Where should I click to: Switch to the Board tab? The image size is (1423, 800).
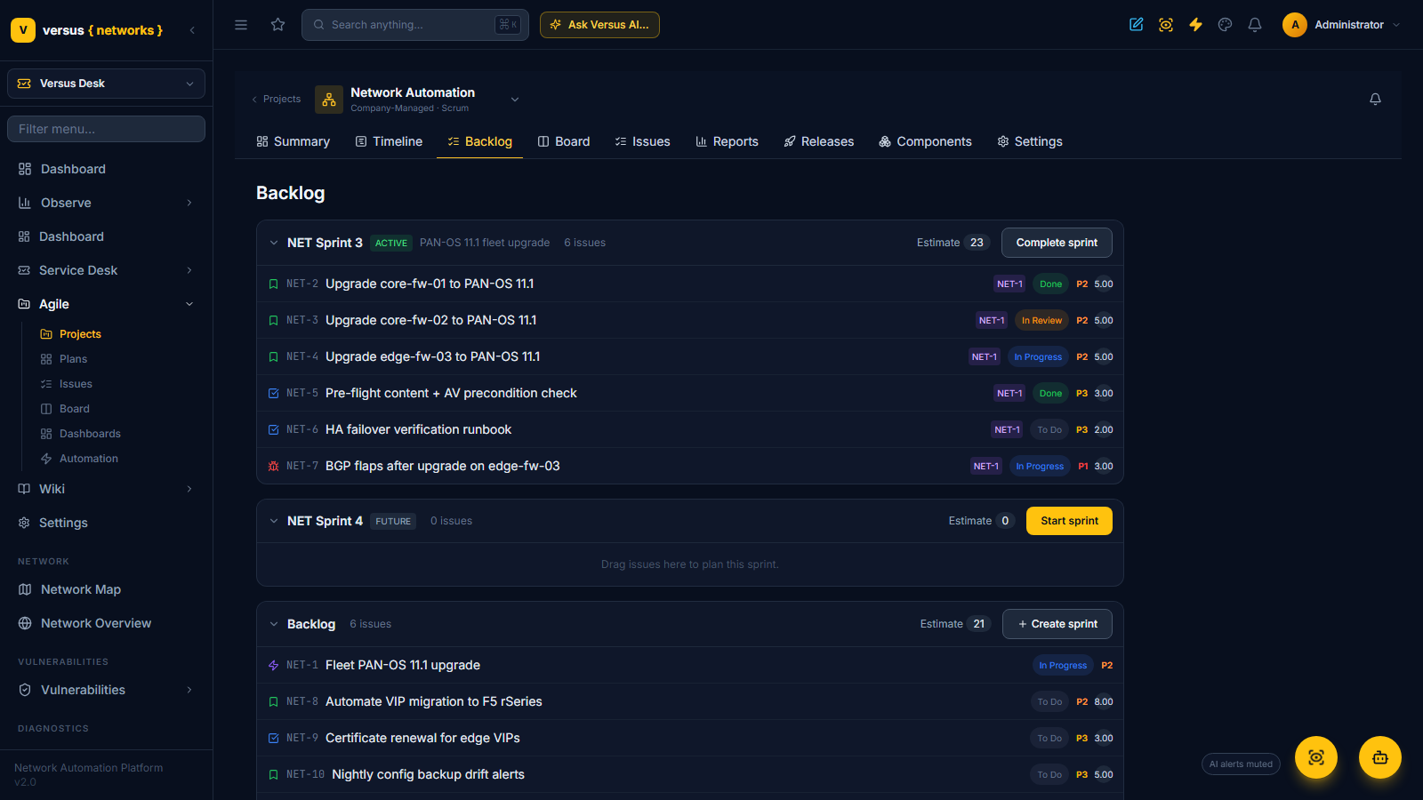click(x=564, y=141)
